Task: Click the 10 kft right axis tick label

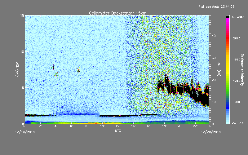Action: 214,102
